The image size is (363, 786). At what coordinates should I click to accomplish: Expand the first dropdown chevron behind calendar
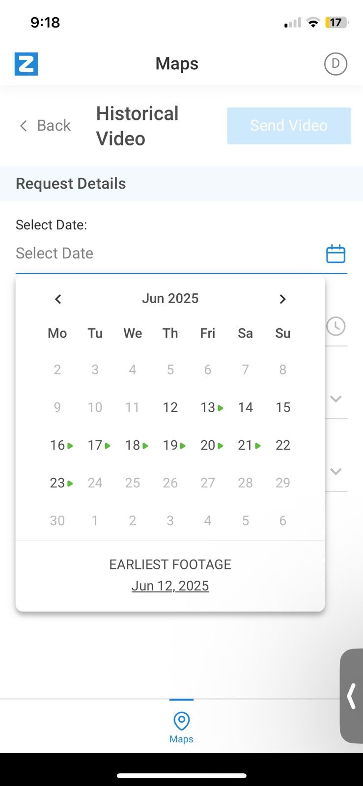pyautogui.click(x=336, y=399)
